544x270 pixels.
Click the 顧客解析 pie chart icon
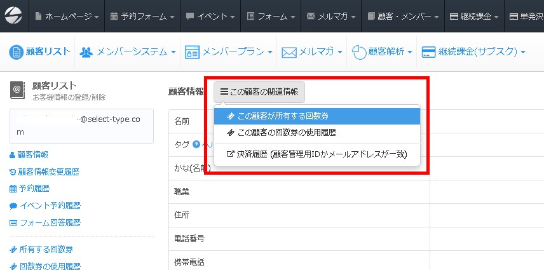click(359, 52)
